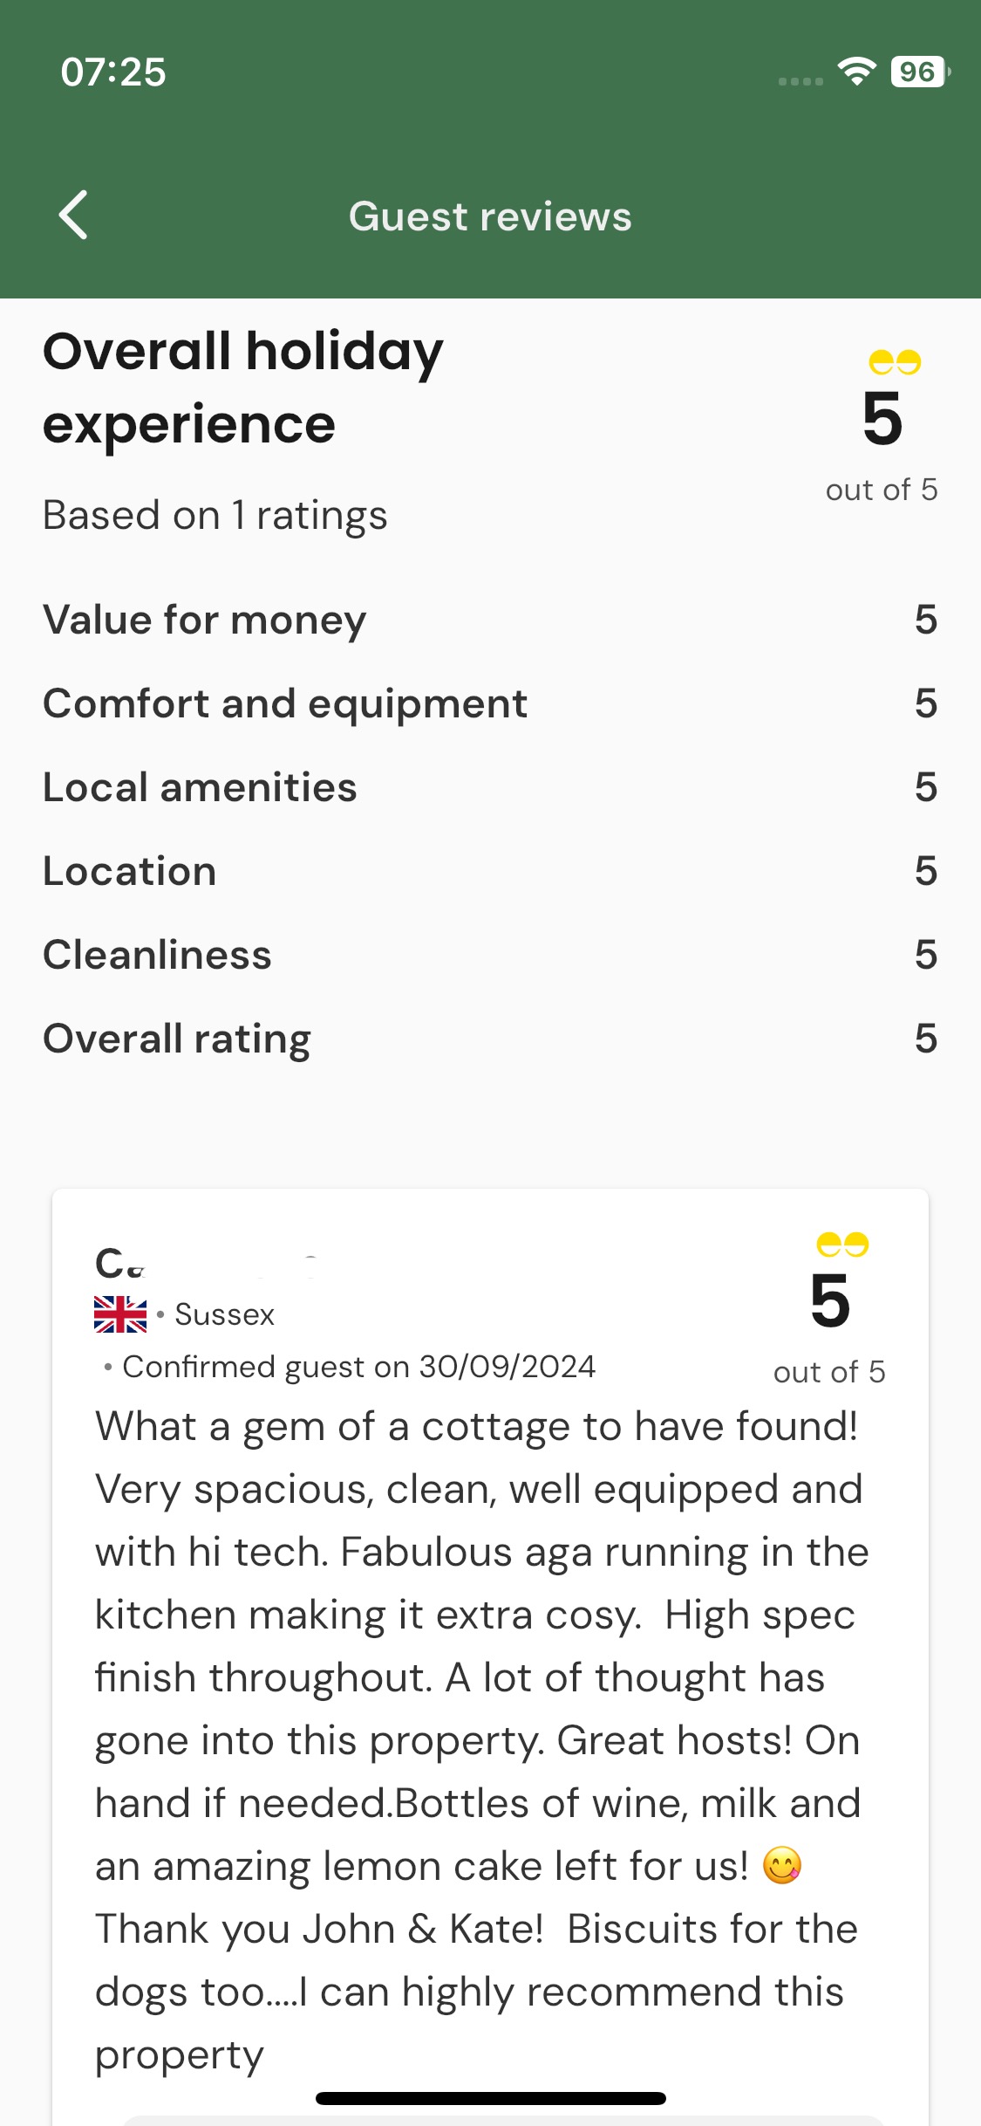Tap the Sussex location label
The height and width of the screenshot is (2126, 981).
(225, 1314)
